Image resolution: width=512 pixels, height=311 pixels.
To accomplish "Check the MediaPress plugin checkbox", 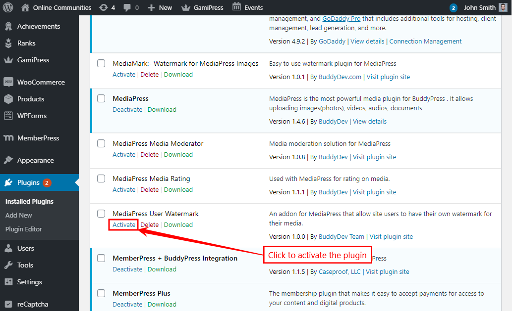I will [x=101, y=98].
